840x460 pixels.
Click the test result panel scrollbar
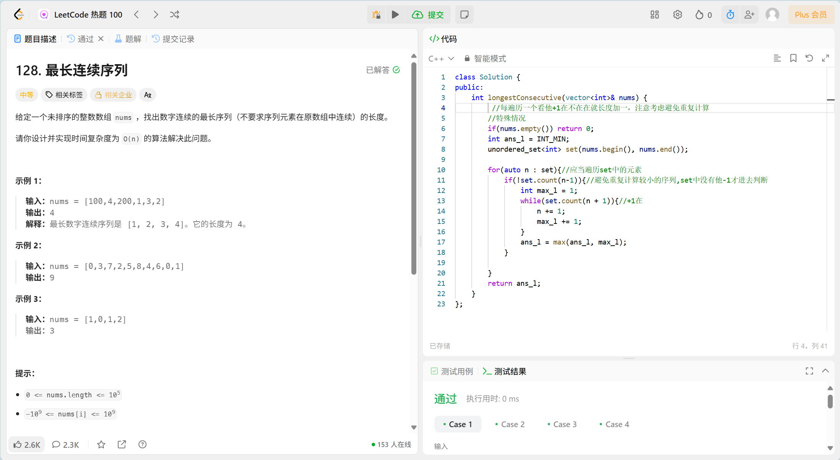click(830, 402)
